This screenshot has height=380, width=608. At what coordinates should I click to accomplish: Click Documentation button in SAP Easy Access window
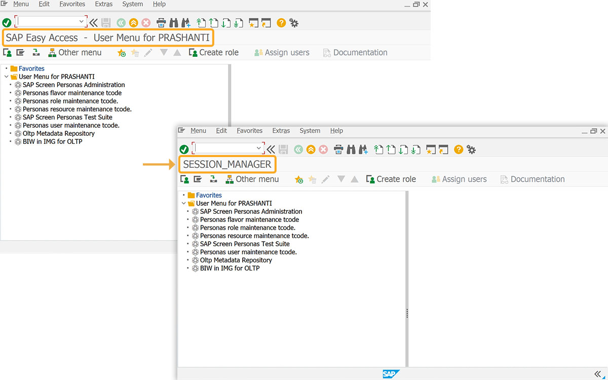[355, 53]
